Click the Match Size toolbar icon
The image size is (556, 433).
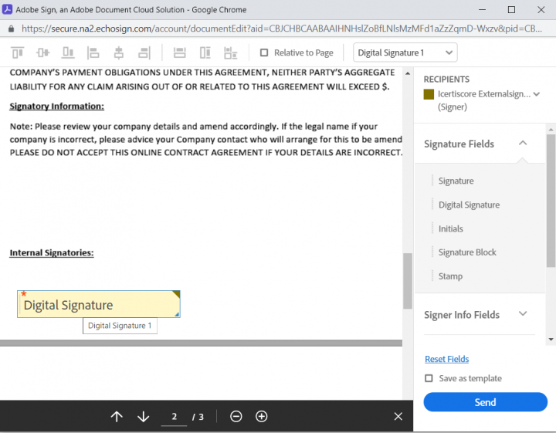[x=230, y=52]
